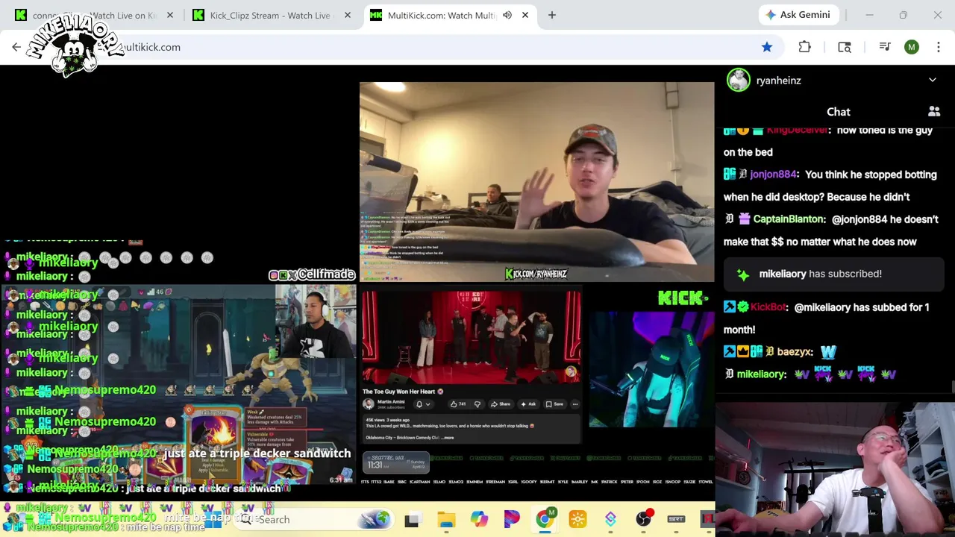Bookmark this page with the star icon
Viewport: 955px width, 537px height.
pos(767,47)
